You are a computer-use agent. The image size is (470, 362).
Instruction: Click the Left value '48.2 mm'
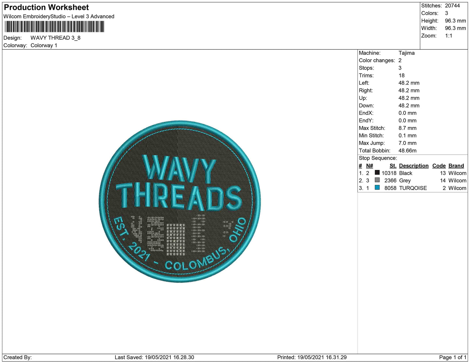coord(409,83)
